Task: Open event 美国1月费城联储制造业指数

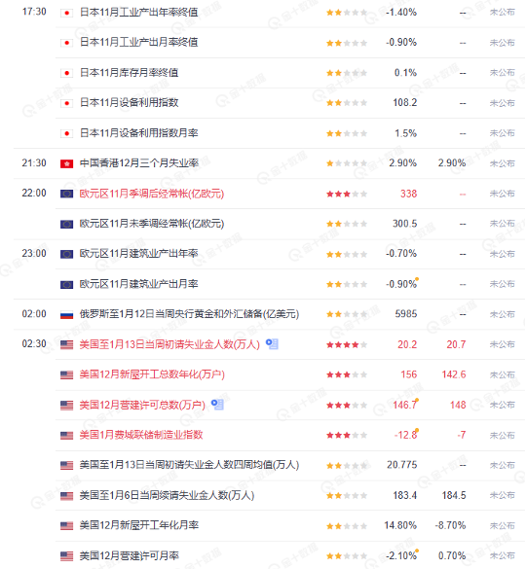Action: coord(141,435)
